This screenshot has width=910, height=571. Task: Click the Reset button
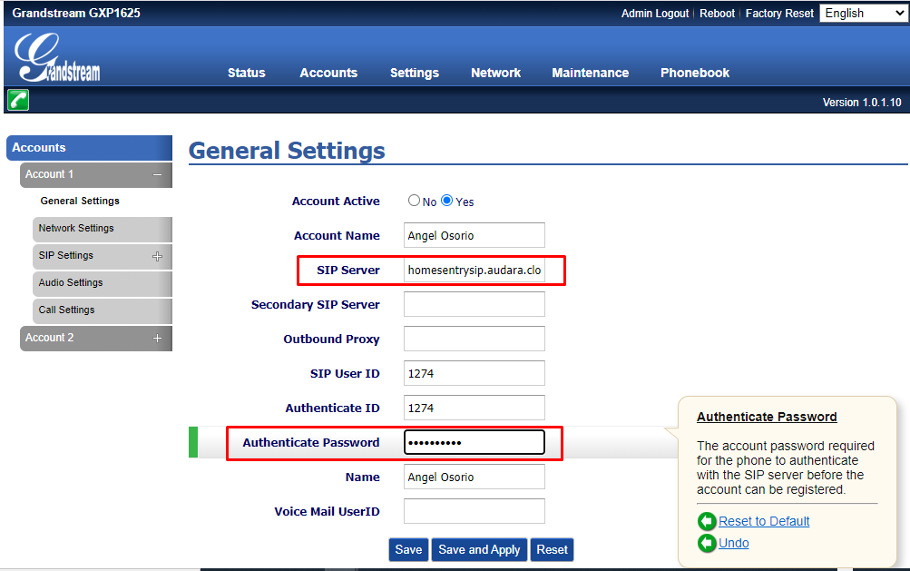coord(552,549)
